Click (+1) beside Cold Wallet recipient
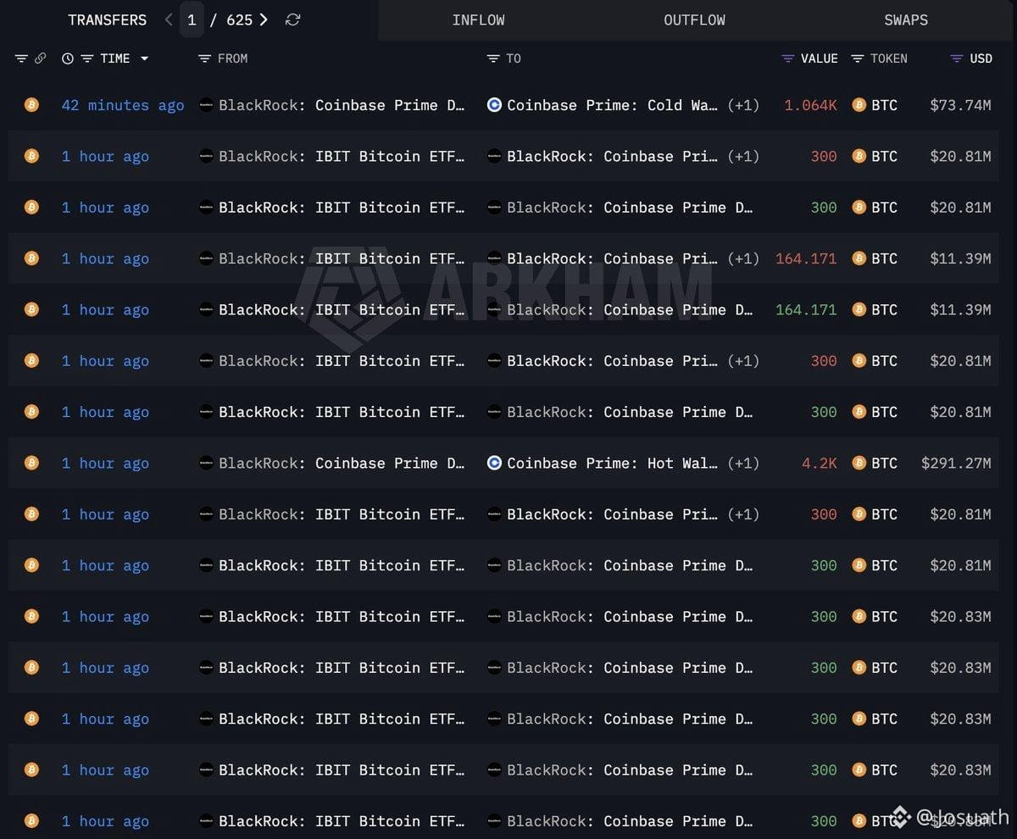Screen dimensions: 1017x839 pos(743,105)
